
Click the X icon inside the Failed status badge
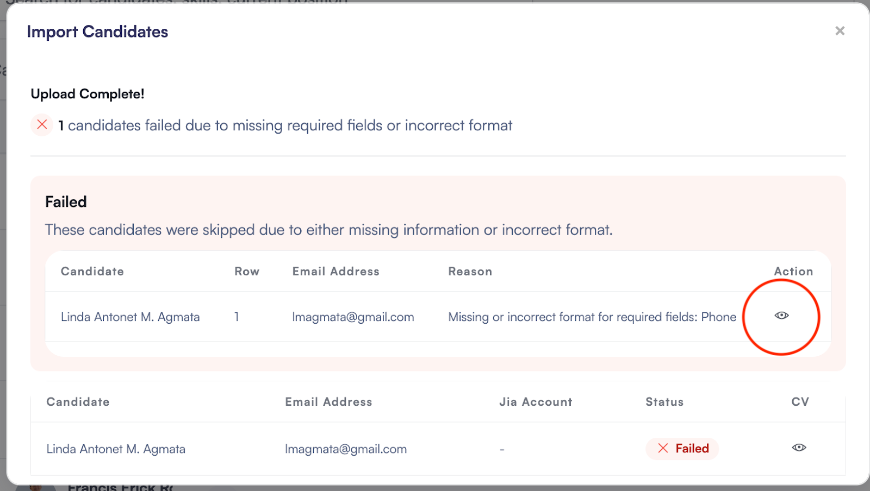click(663, 448)
